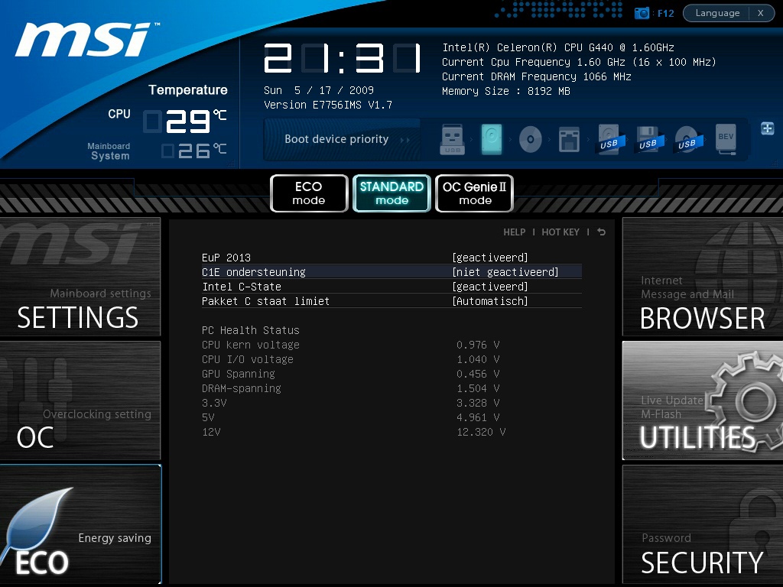Open OC overclocking setting panel
783x587 pixels.
(80, 401)
